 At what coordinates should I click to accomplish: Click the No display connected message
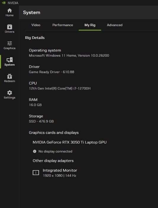[55, 151]
